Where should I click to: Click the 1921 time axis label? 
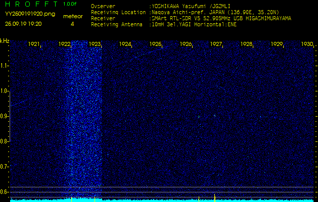pyautogui.click(x=34, y=44)
